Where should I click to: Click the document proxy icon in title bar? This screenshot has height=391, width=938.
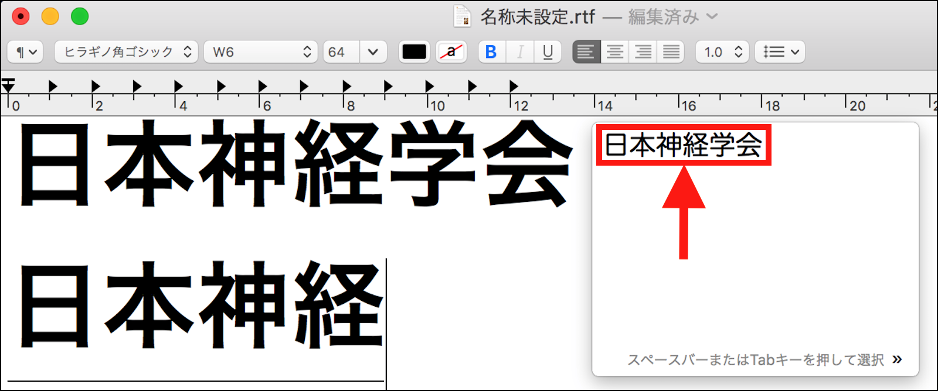[463, 16]
